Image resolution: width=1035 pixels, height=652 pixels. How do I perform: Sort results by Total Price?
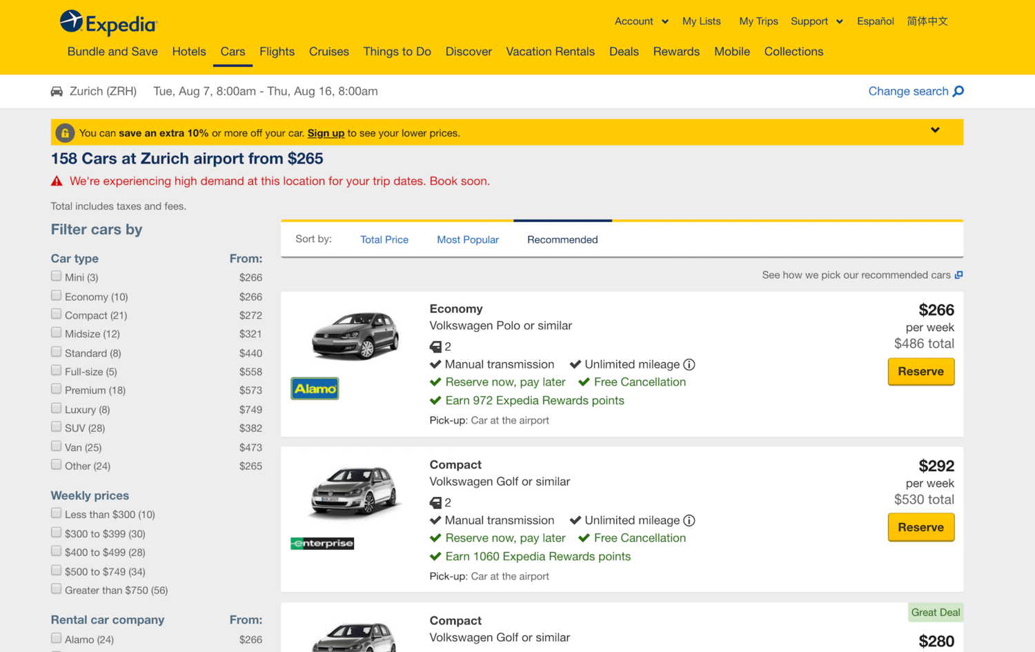[x=384, y=239]
